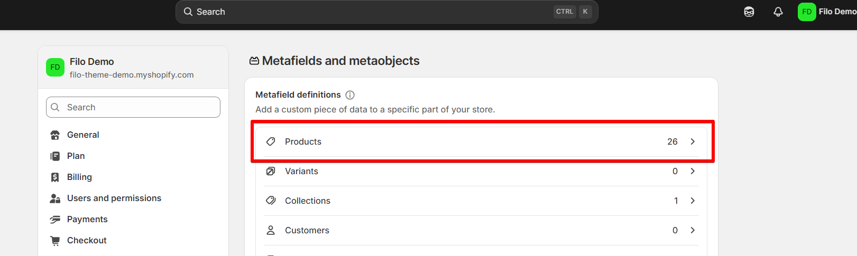This screenshot has width=857, height=256.
Task: Open the Plan settings menu item
Action: 76,156
